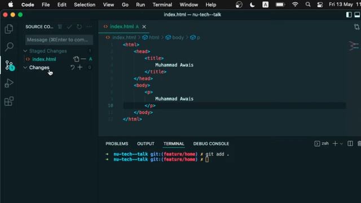Click html breadcrumb item
361x203 pixels.
(x=154, y=38)
